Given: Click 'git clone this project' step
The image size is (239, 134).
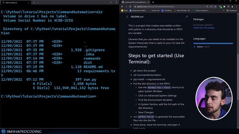Looking at the screenshot, I should (x=145, y=71).
